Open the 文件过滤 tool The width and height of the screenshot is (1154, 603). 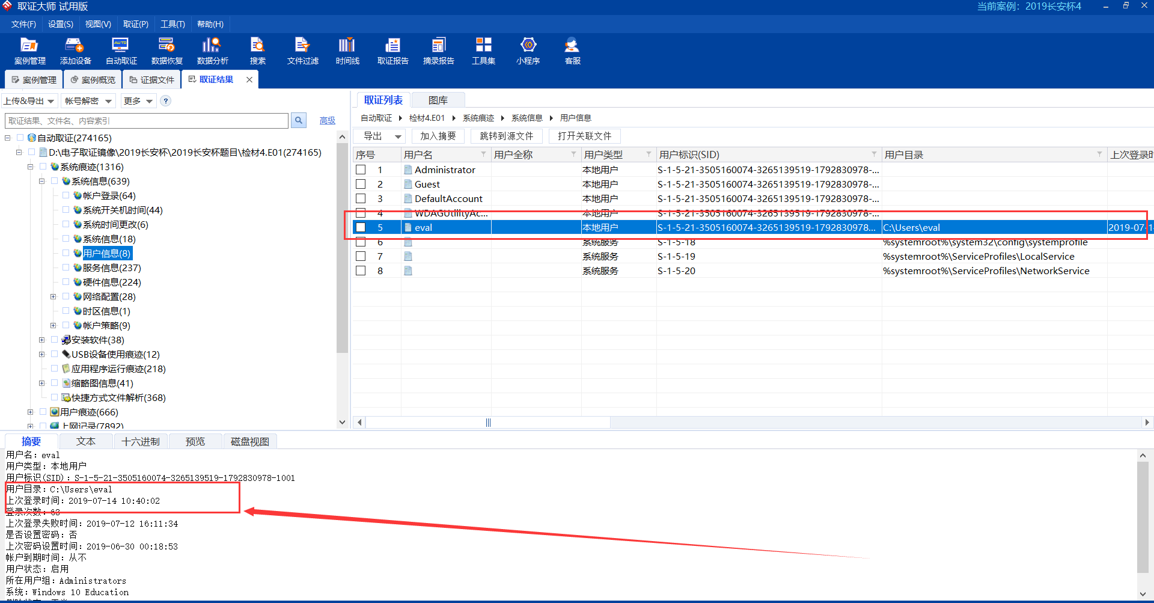(302, 51)
